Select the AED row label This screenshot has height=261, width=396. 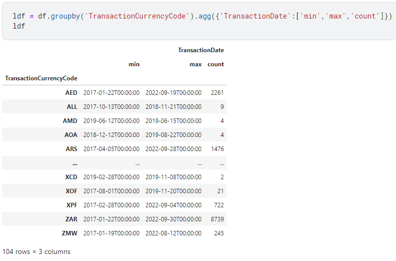click(71, 93)
